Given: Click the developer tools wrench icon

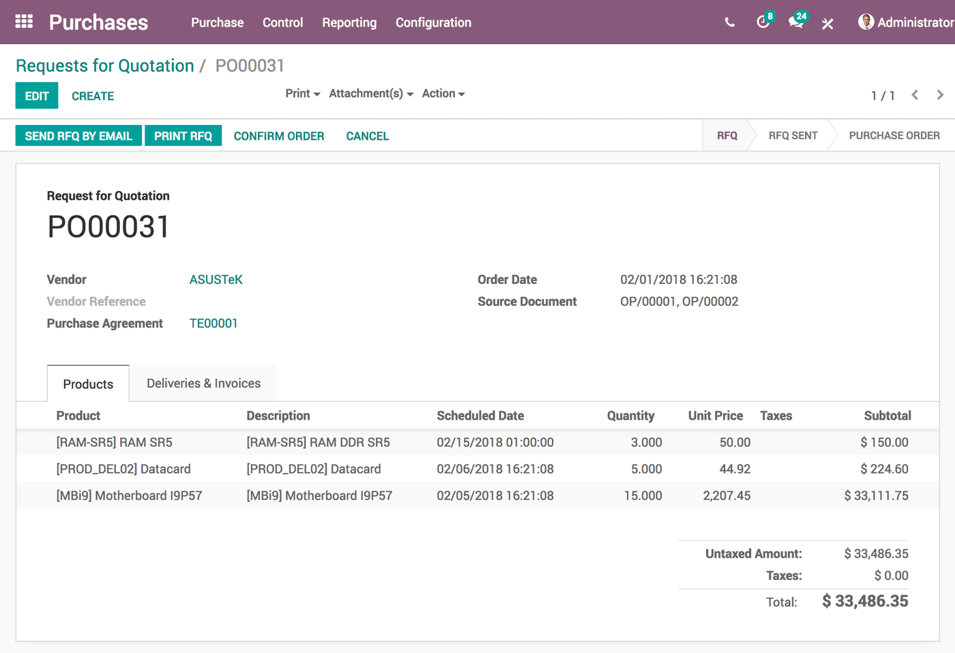Looking at the screenshot, I should tap(827, 24).
